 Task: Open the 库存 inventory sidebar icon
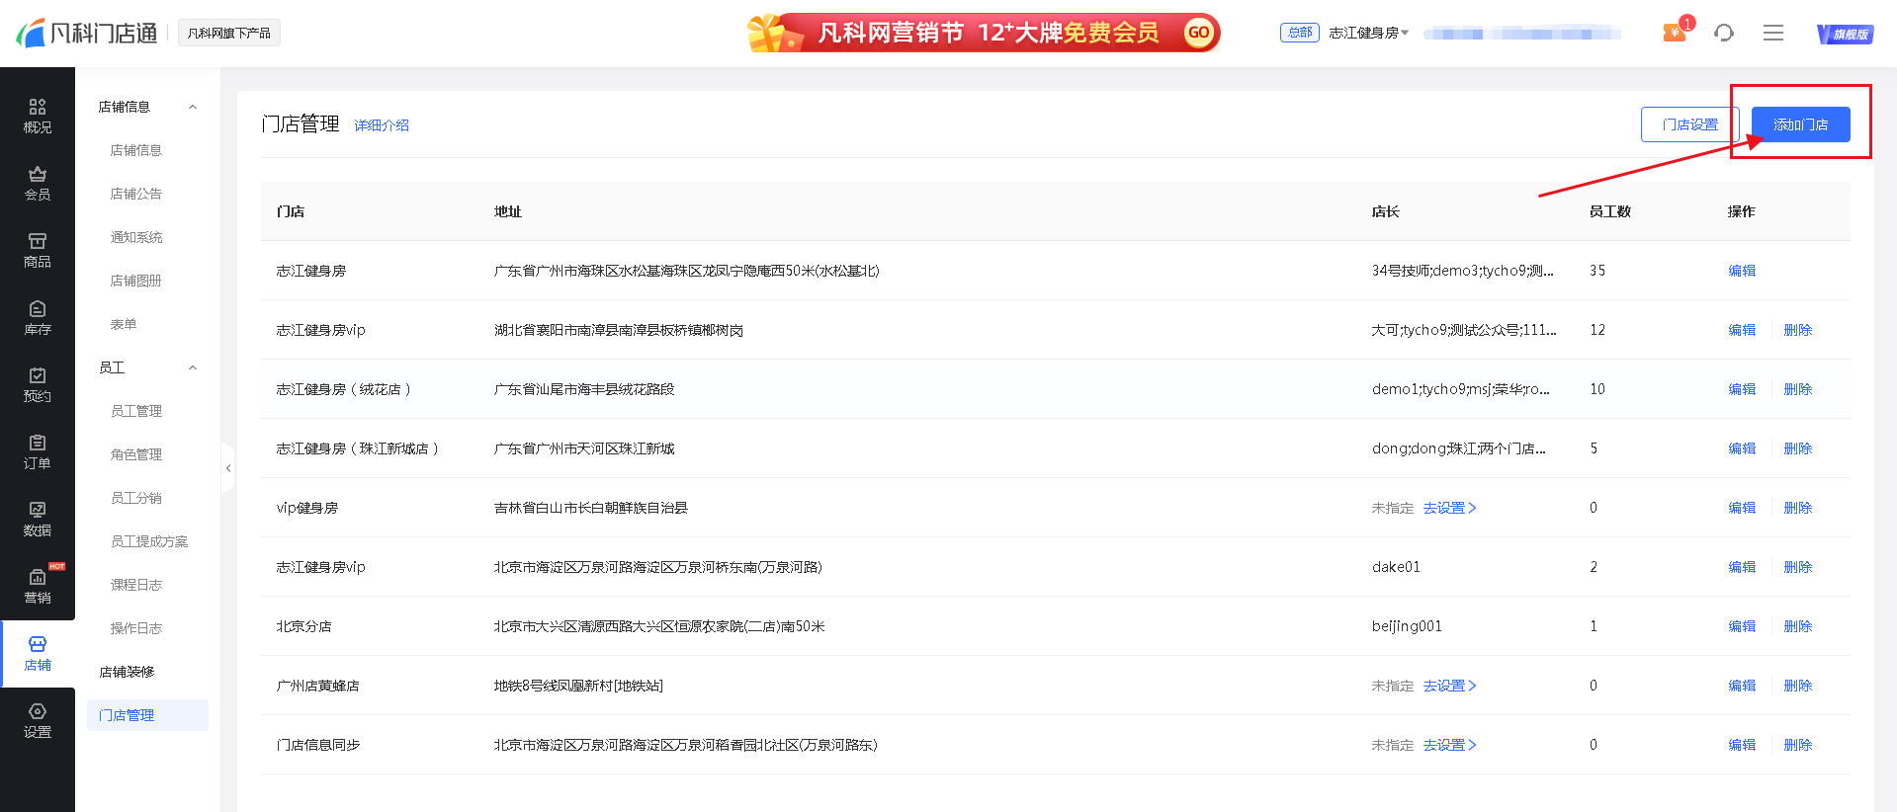38,318
